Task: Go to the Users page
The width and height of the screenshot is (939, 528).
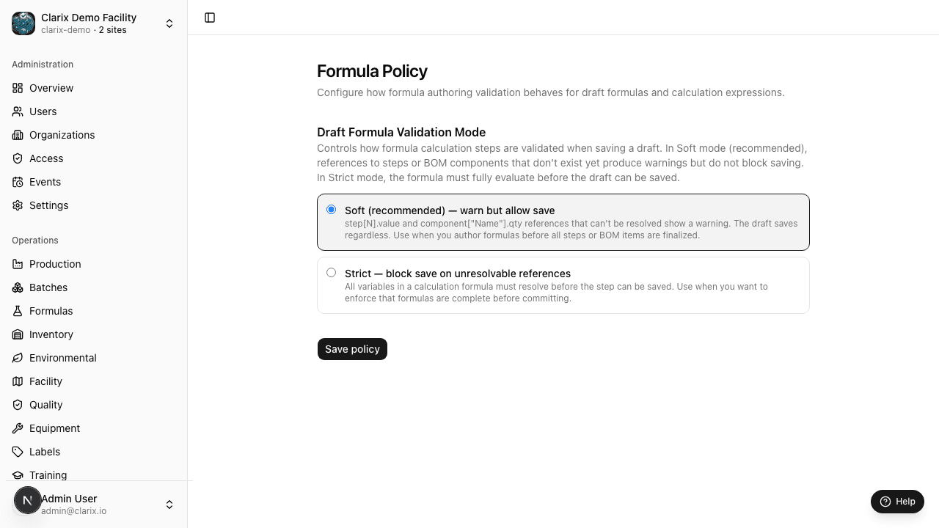Action: click(94, 111)
